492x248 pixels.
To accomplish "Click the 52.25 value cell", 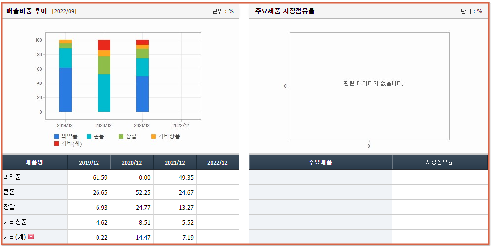I will point(132,192).
